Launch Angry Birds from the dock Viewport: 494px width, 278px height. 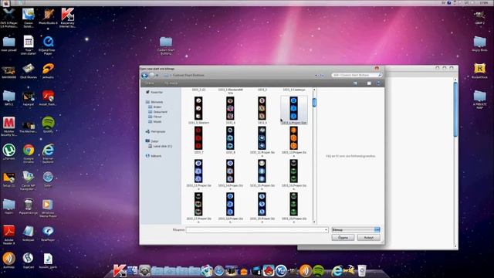pos(268,270)
